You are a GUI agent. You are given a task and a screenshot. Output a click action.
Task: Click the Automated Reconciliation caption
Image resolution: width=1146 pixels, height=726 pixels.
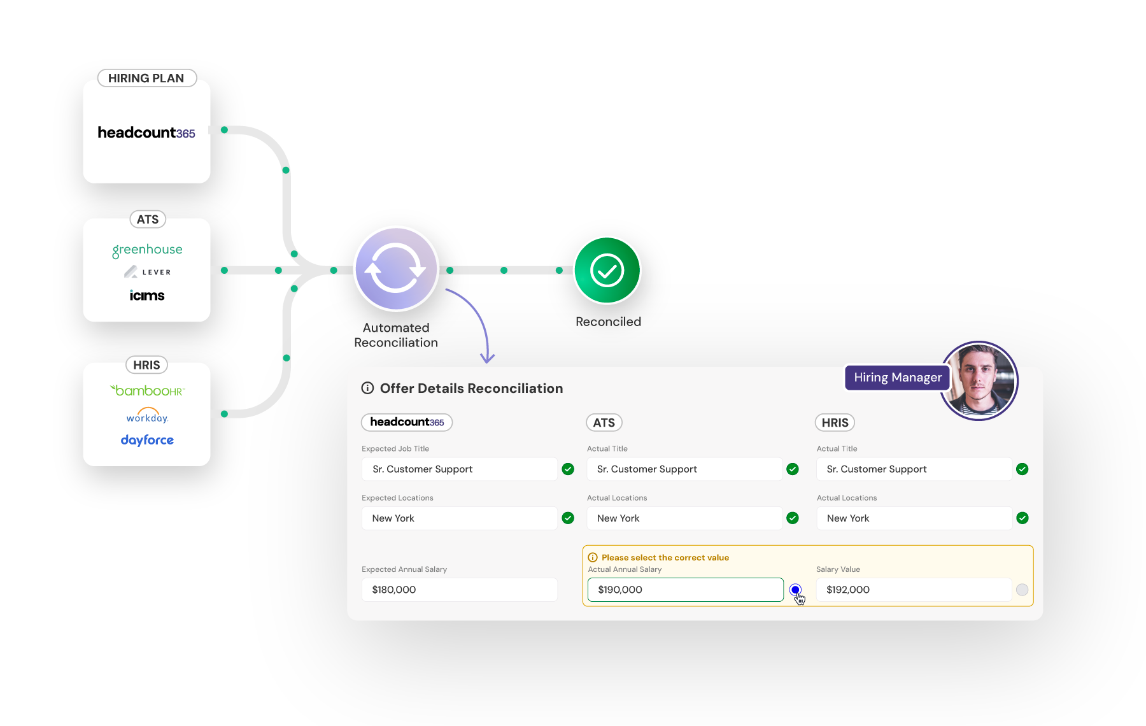(x=396, y=335)
